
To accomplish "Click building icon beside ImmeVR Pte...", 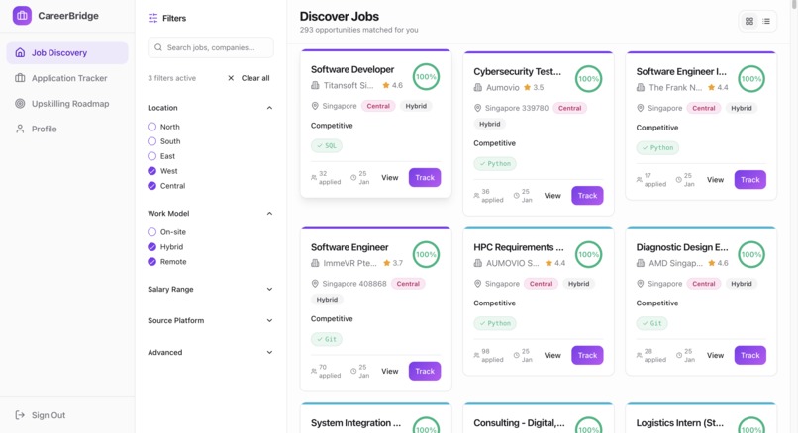I will [x=315, y=263].
